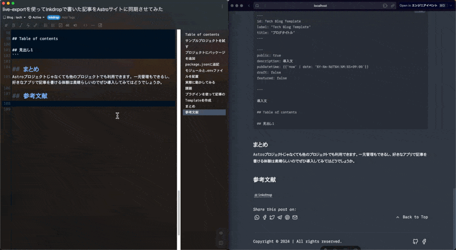This screenshot has width=456, height=250.
Task: Open the vertical dots note menu
Action: point(222,6)
